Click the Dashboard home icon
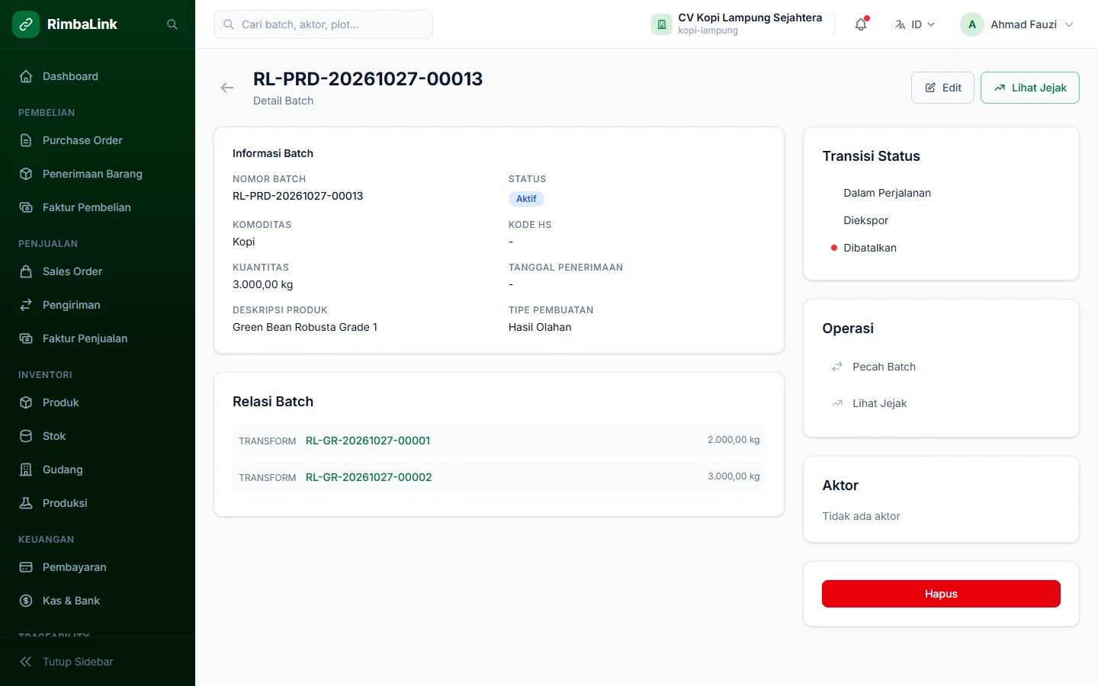Viewport: 1098px width, 686px height. (26, 76)
